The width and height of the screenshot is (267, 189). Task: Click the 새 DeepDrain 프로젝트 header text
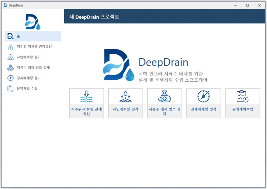(94, 17)
